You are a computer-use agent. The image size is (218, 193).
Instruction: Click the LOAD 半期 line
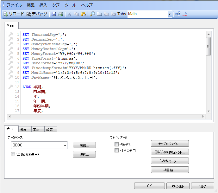[33, 87]
